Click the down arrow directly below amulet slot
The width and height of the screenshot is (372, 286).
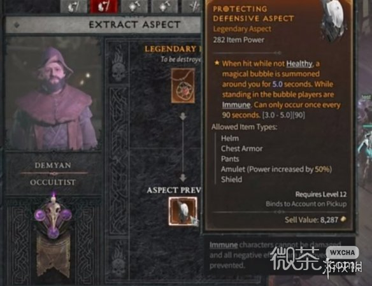183,116
